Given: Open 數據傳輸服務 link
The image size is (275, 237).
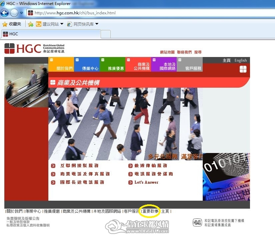Looking at the screenshot, I should 151,165.
